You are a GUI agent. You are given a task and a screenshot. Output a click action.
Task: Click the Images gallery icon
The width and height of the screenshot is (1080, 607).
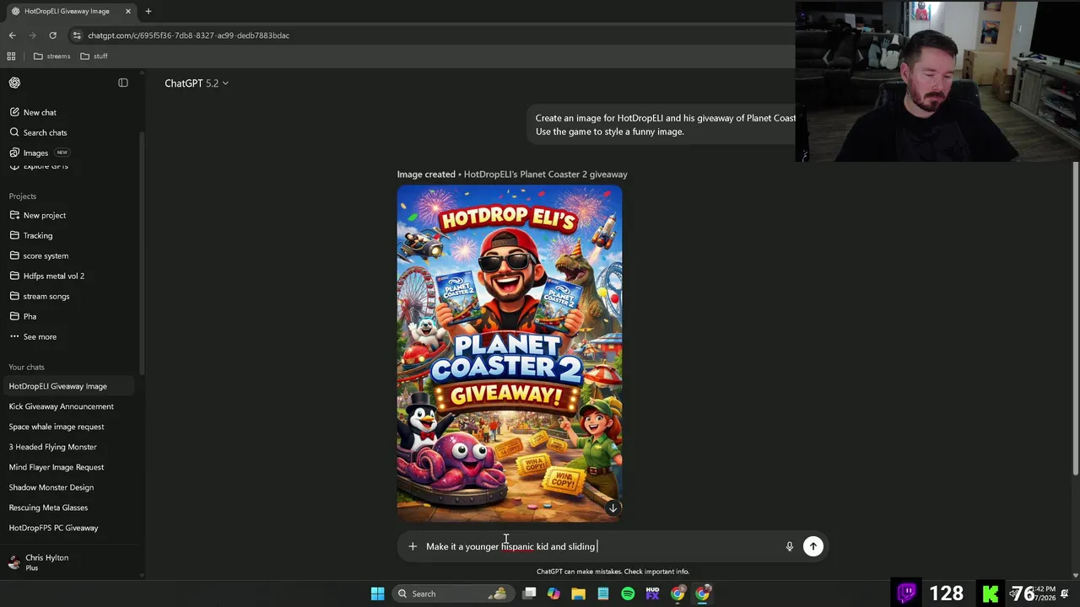pos(14,153)
